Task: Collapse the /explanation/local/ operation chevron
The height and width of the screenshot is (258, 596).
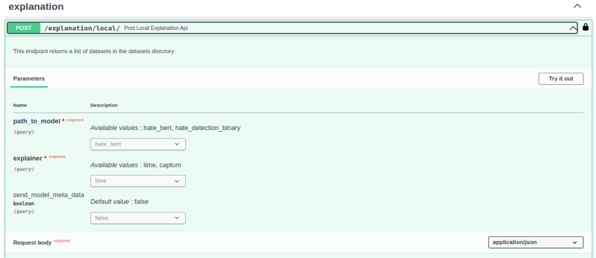Action: 573,28
